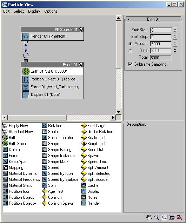186x223 pixels.
Task: Select the Mapping checker icon
Action: (x=5, y=168)
